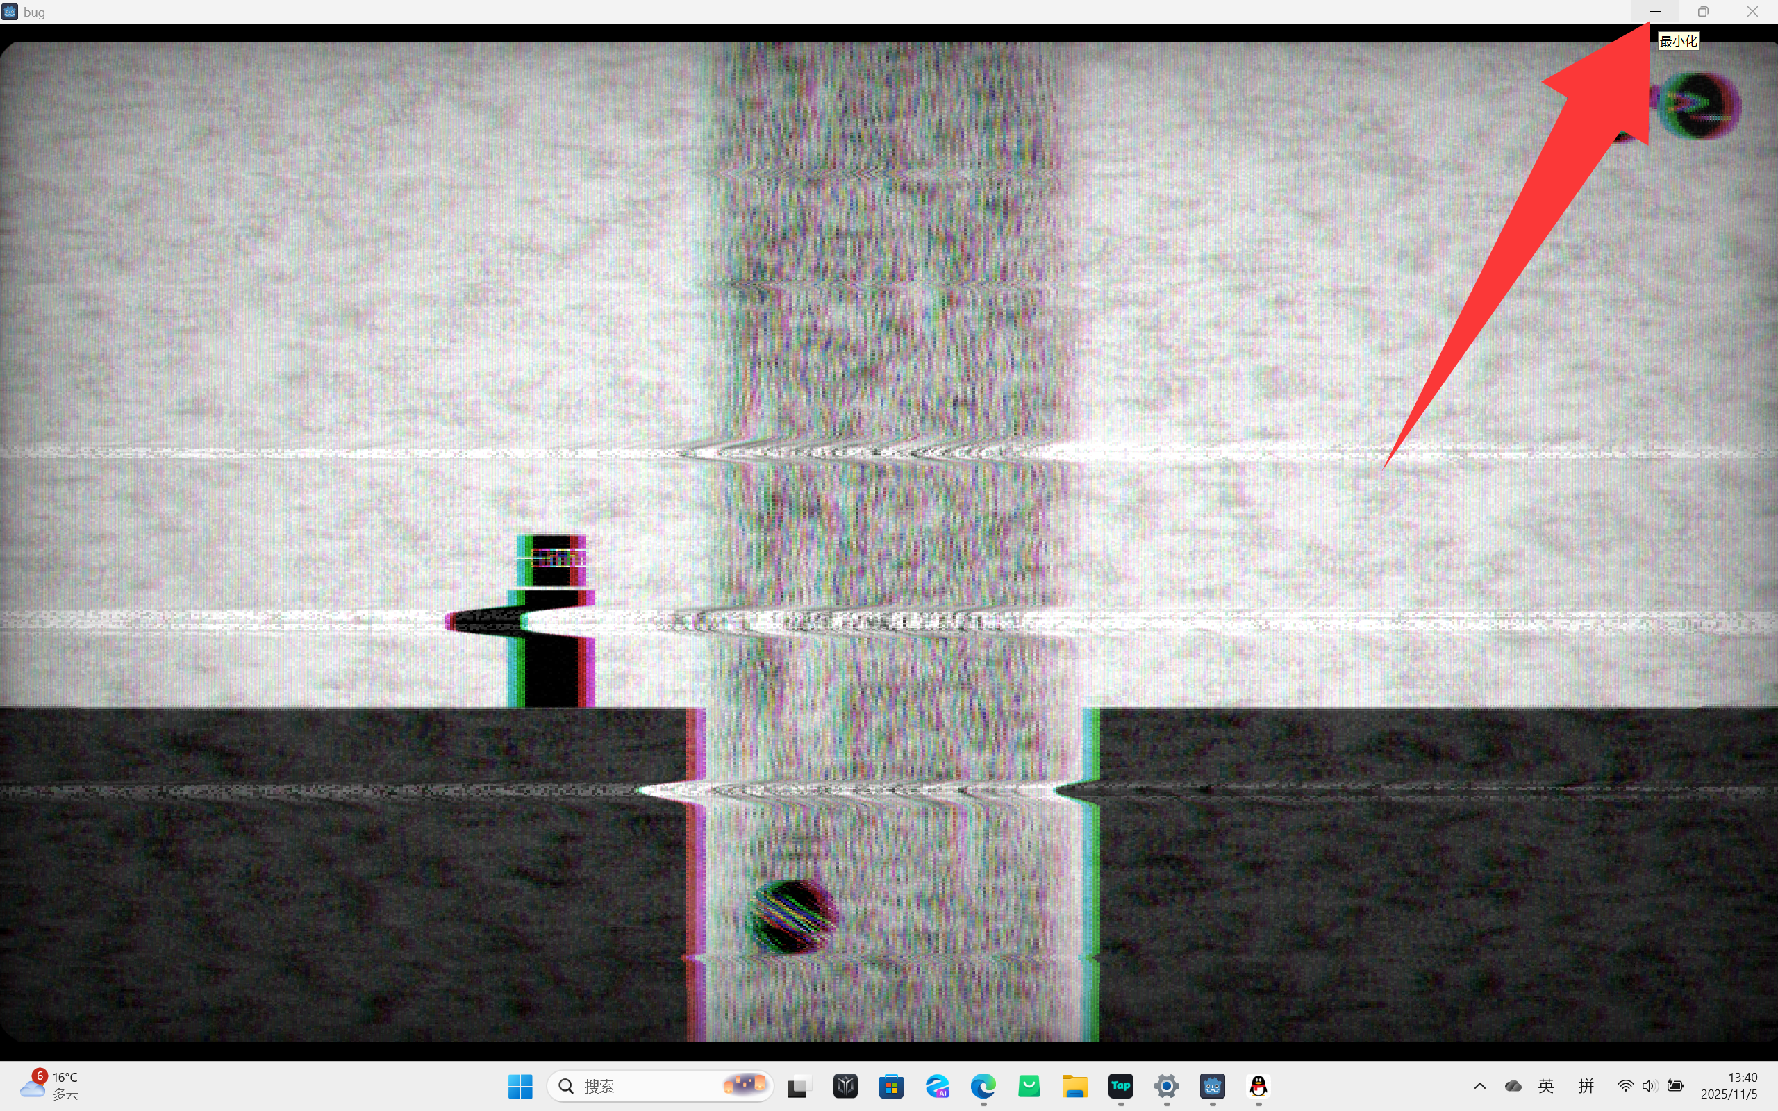Launch Microsoft Edge from taskbar
Screen dimensions: 1778x1111
click(x=983, y=1085)
